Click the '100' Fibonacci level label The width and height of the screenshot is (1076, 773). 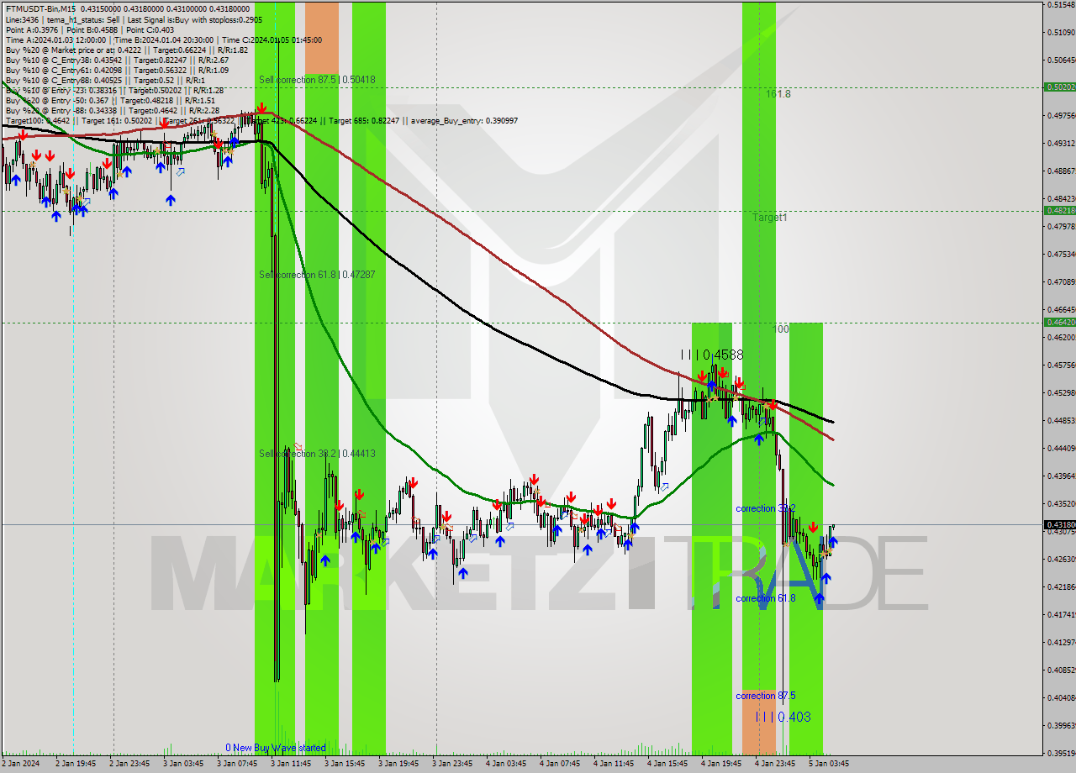[x=781, y=329]
